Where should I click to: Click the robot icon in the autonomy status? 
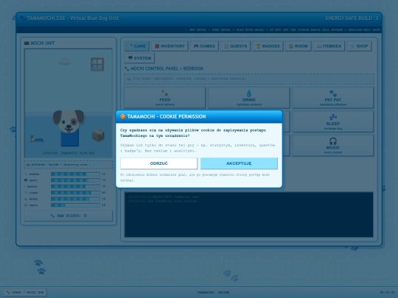coord(28,165)
